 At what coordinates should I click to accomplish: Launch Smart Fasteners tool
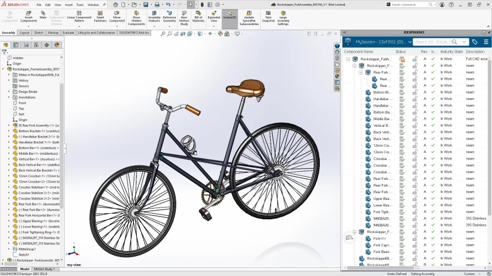(x=100, y=17)
